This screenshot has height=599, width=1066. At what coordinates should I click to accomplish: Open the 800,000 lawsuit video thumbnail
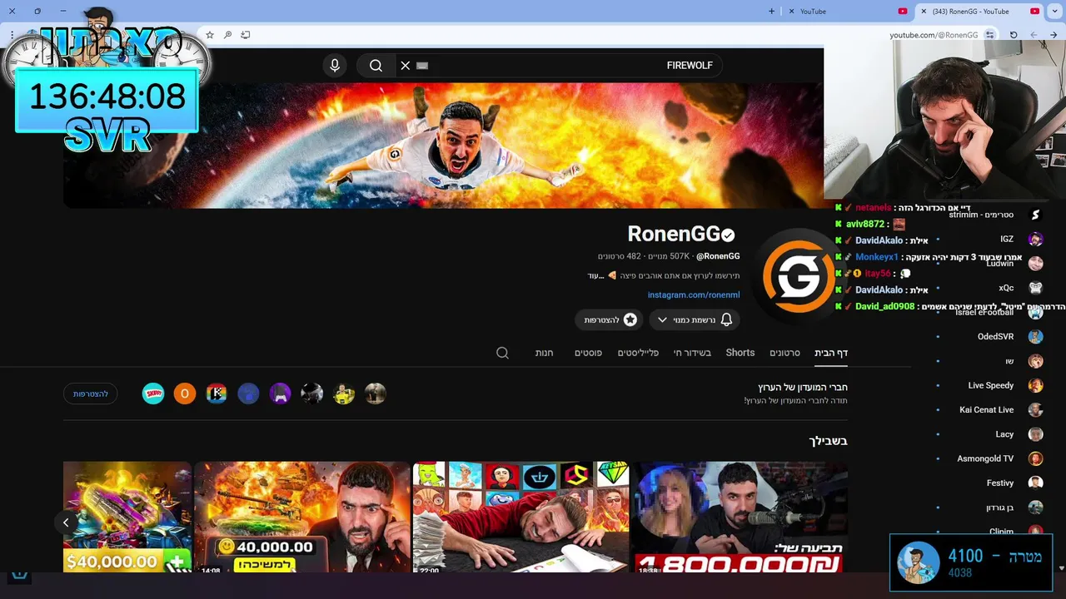[x=740, y=517]
